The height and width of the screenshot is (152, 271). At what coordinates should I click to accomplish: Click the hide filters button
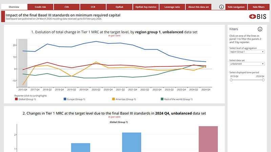tap(258, 7)
